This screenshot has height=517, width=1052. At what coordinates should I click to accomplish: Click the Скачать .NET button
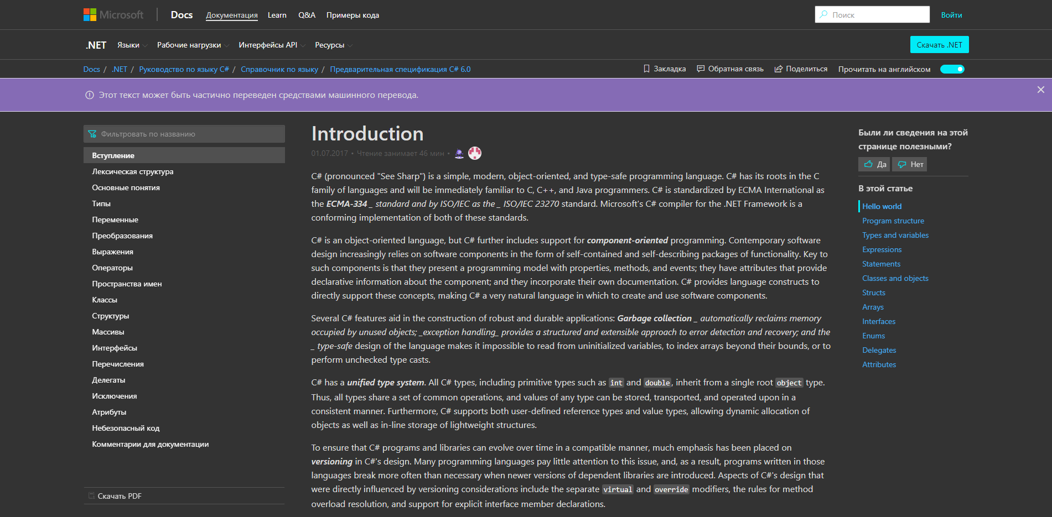(x=939, y=45)
